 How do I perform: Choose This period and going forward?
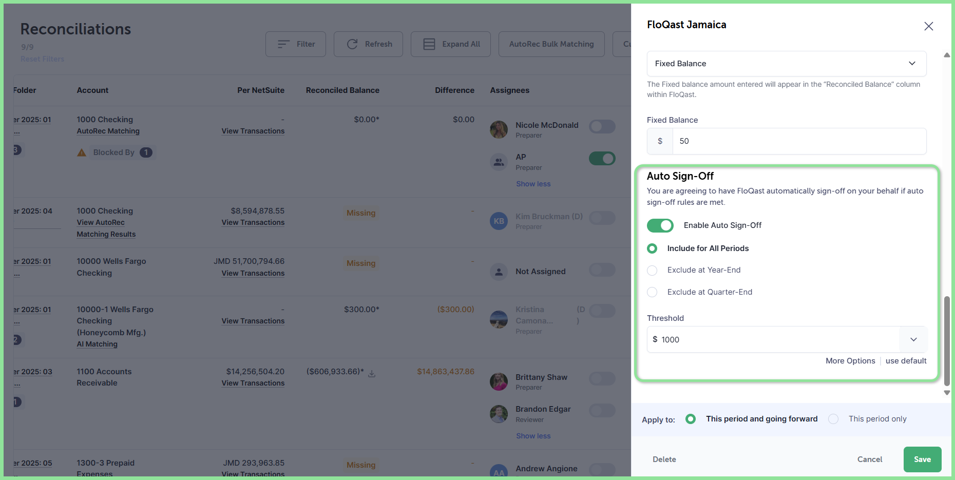[691, 419]
